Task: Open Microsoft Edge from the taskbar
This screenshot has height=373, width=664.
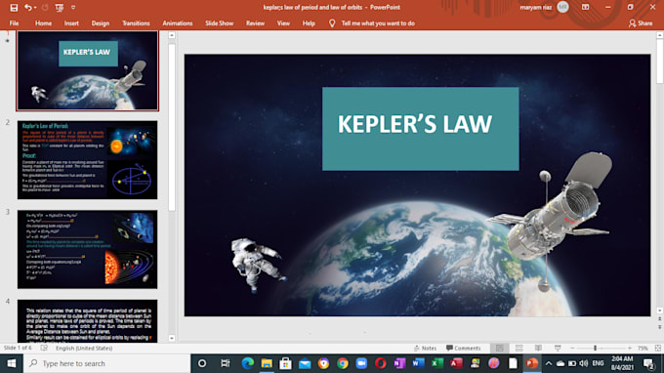Action: pyautogui.click(x=248, y=363)
